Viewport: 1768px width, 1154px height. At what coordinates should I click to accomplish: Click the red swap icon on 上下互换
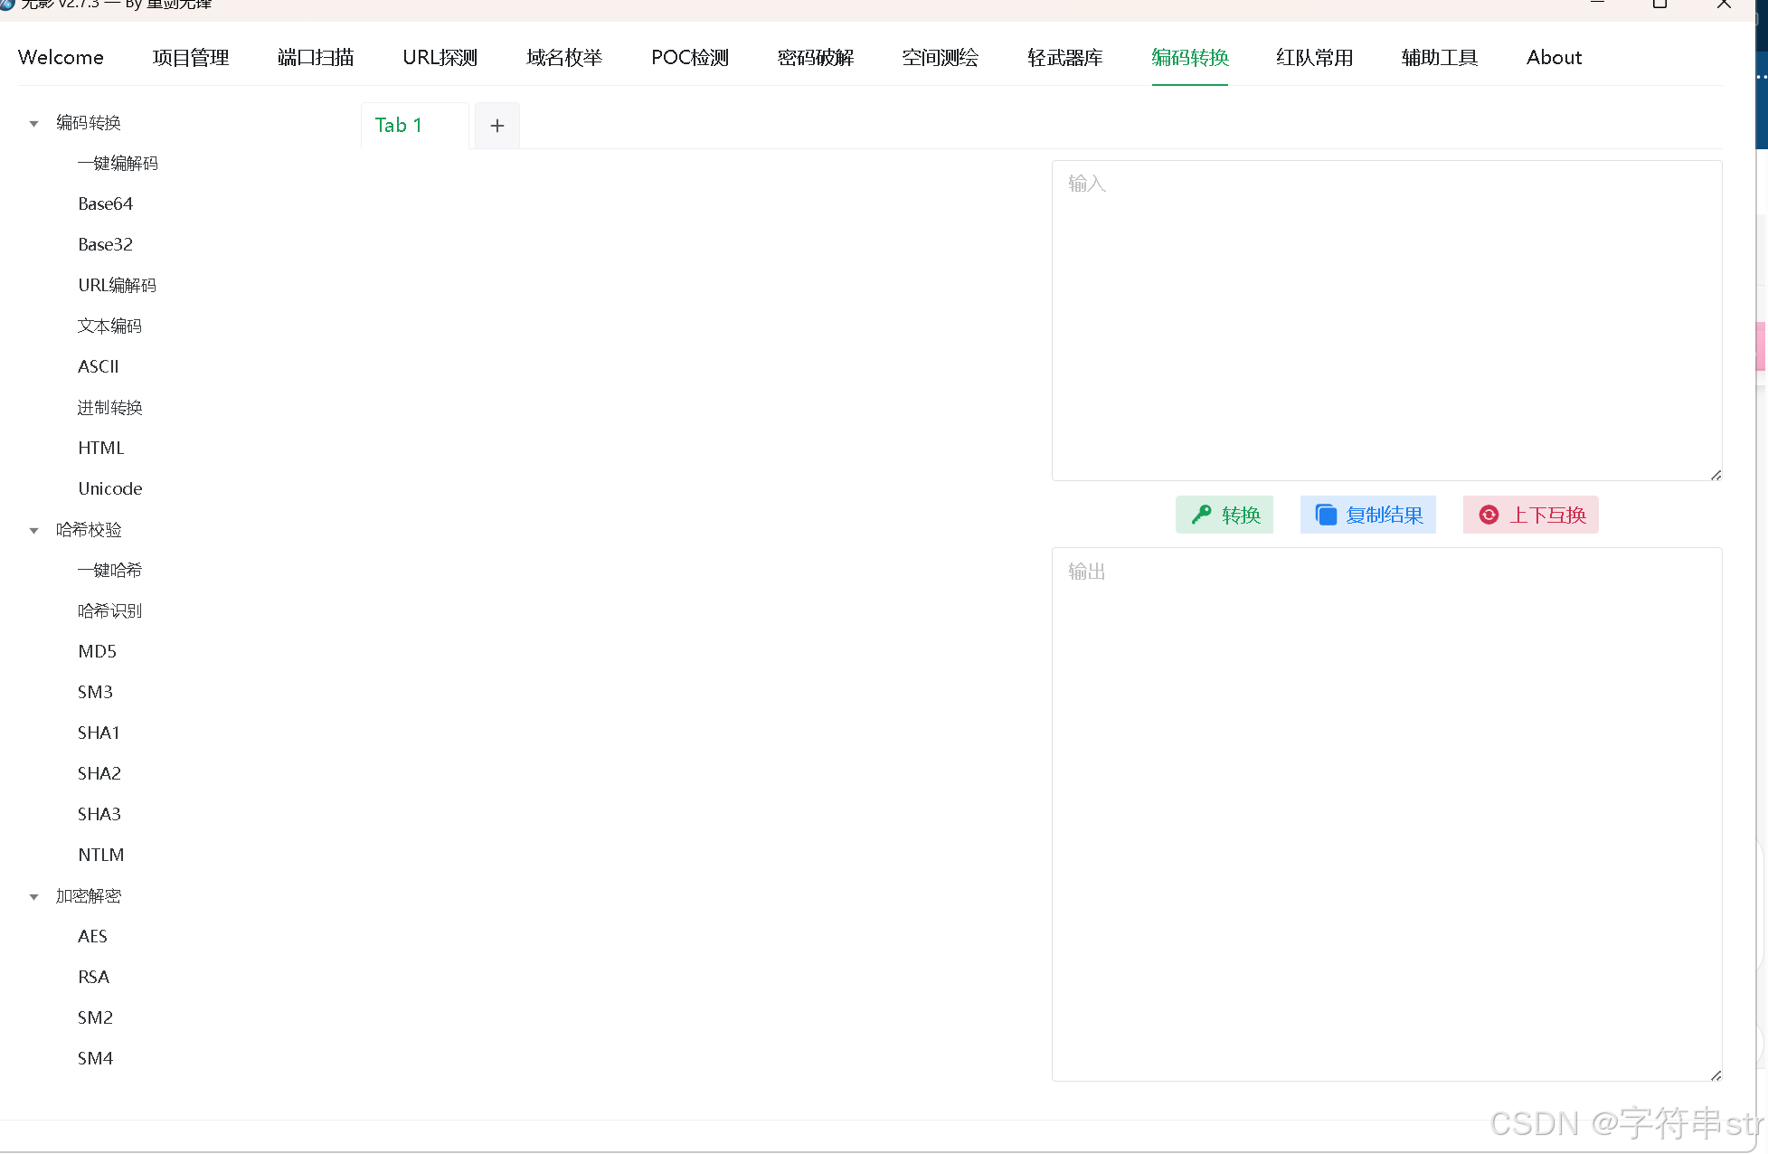1489,515
